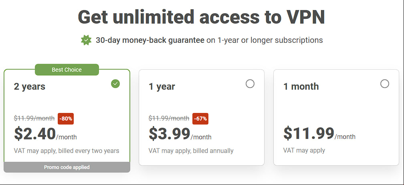Click strikethrough $11.99/month in 1 year card
404x185 pixels.
[x=169, y=119]
